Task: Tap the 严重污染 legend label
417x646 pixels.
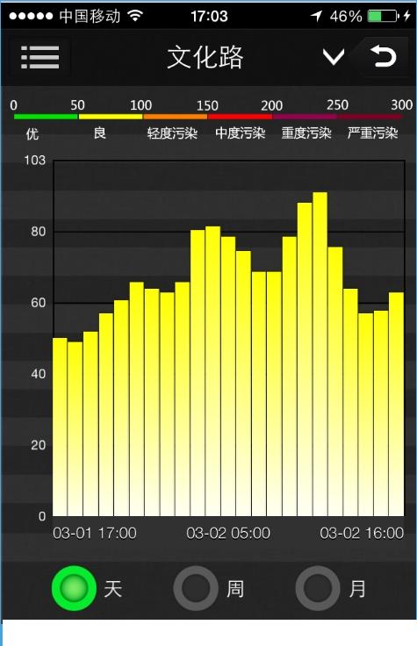Action: 372,133
